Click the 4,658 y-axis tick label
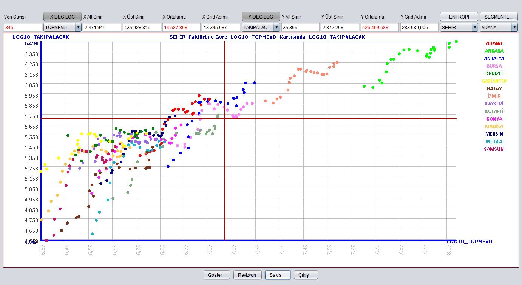This screenshot has height=285, width=522. 31,231
